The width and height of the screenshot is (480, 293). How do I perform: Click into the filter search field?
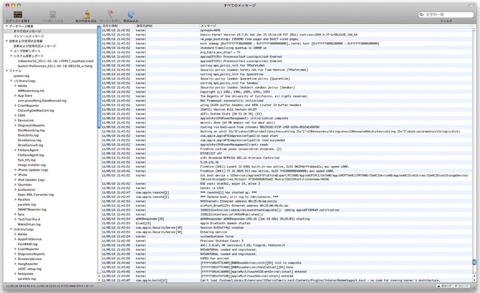coord(449,15)
